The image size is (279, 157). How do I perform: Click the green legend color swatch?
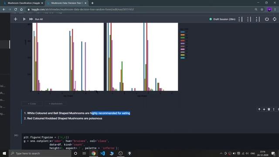(183, 38)
